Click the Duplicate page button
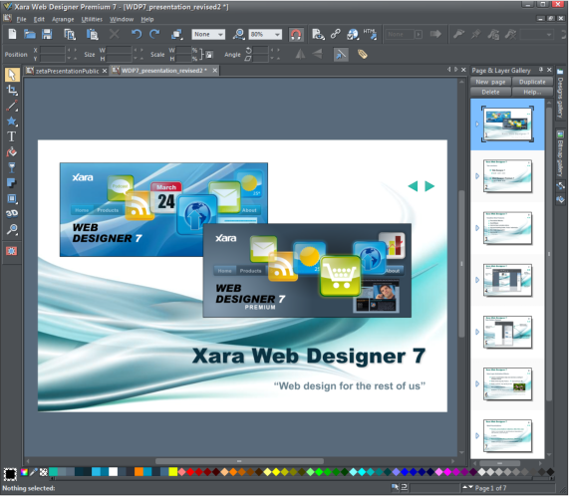This screenshot has width=569, height=496. (532, 82)
